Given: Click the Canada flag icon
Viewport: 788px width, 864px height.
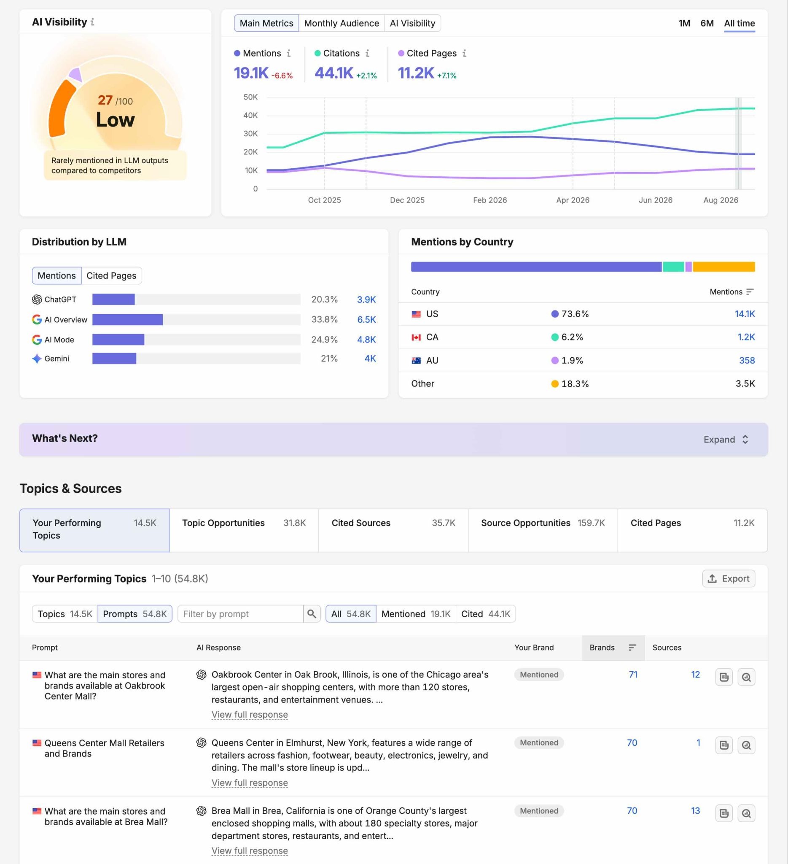Looking at the screenshot, I should (x=416, y=337).
